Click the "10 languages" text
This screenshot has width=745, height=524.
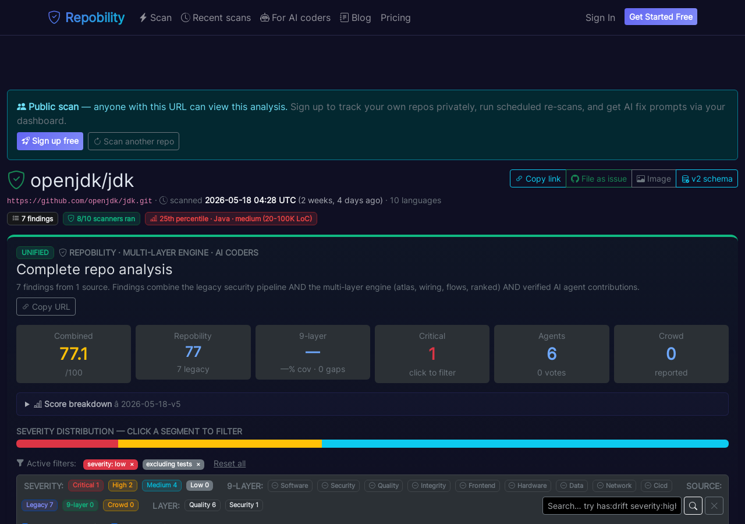[416, 200]
